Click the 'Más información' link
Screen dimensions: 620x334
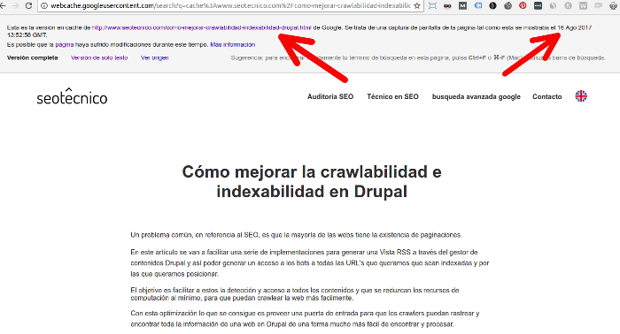tap(232, 44)
